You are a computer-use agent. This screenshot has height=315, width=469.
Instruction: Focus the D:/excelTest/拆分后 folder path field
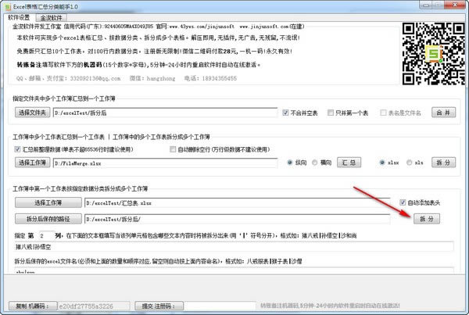coord(165,113)
